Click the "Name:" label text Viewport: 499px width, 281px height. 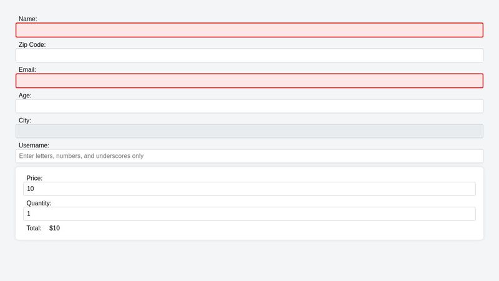[x=27, y=19]
